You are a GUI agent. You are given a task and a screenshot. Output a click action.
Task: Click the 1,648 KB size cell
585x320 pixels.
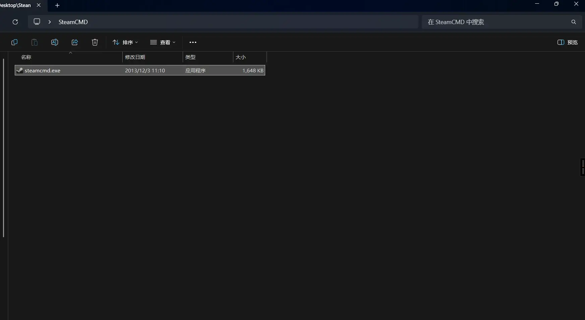(x=253, y=70)
